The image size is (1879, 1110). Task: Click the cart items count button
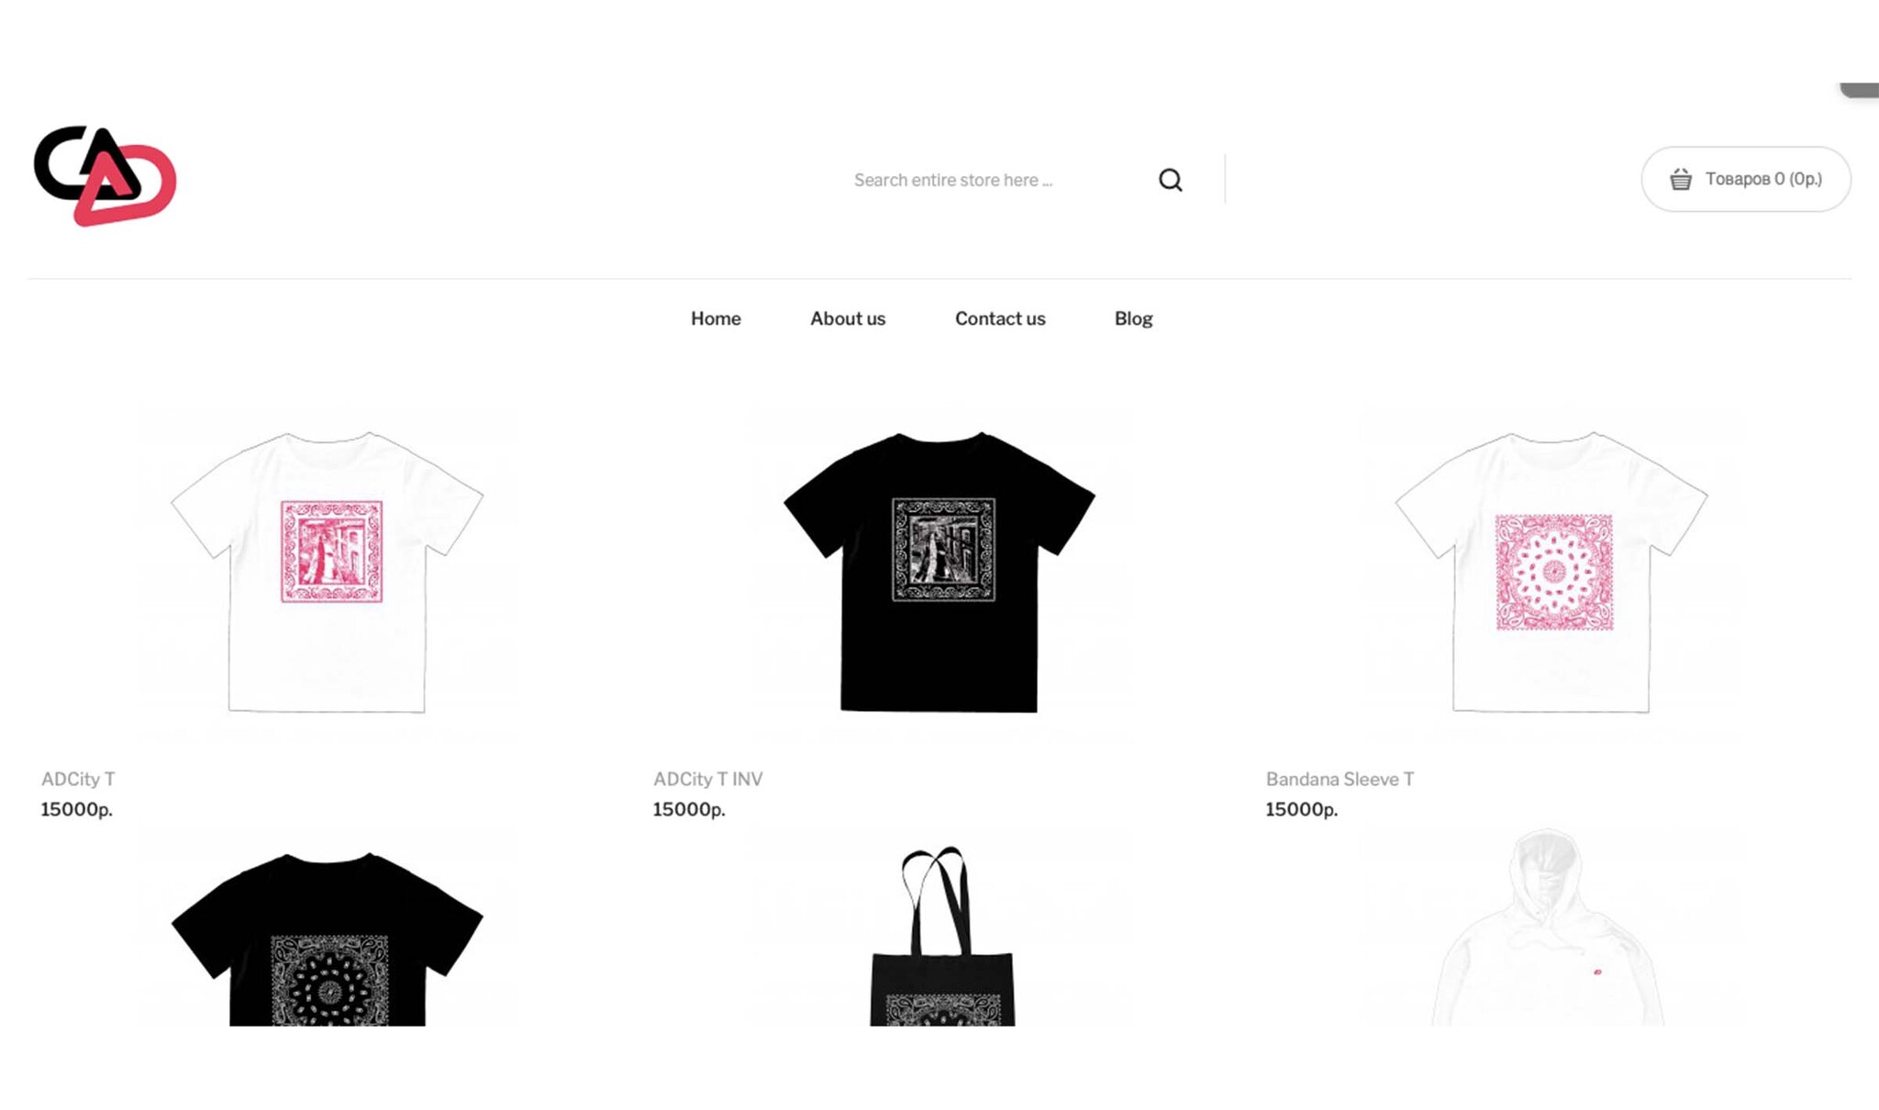pos(1747,178)
